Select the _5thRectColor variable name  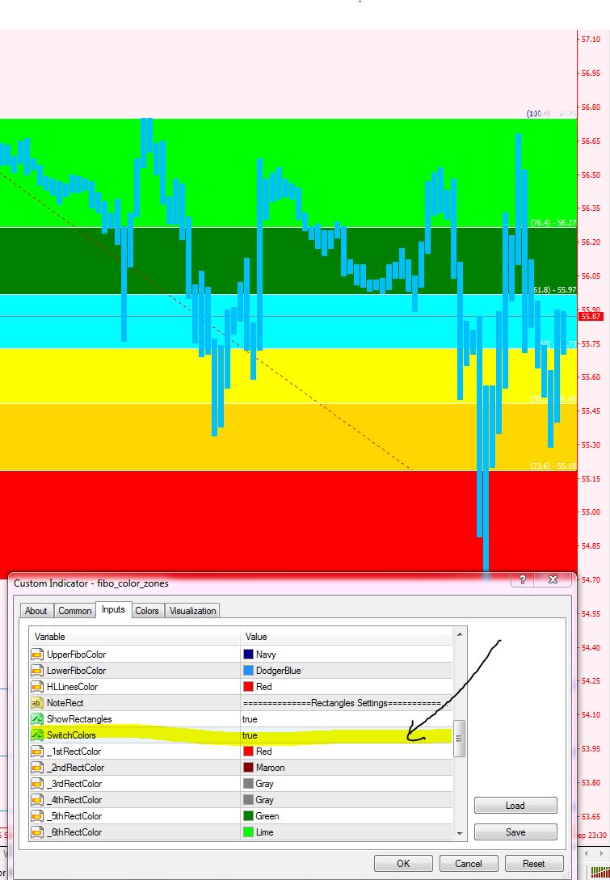74,816
